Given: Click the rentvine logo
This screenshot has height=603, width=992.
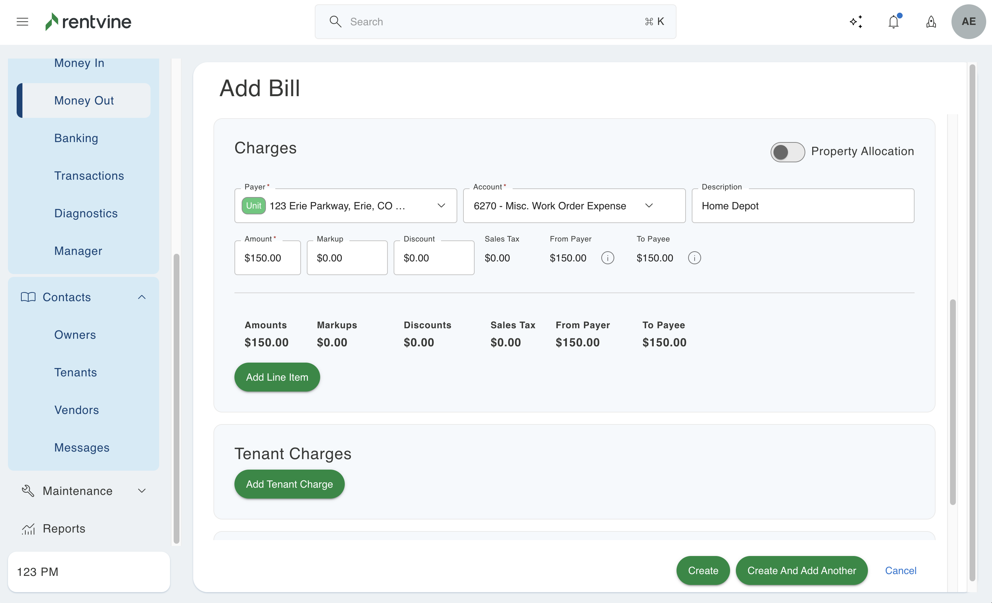Looking at the screenshot, I should click(x=88, y=22).
